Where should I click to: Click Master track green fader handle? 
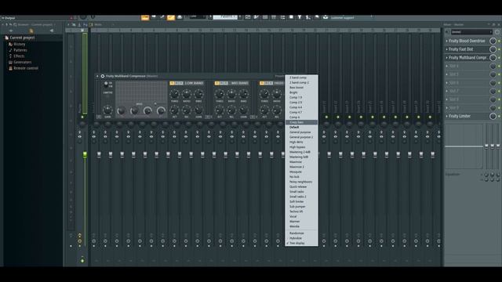pyautogui.click(x=85, y=155)
